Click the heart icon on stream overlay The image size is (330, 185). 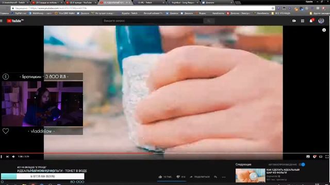6,131
